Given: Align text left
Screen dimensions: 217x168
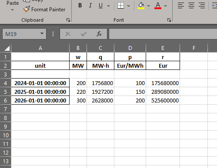Looking at the screenshot, I should pos(181,6).
